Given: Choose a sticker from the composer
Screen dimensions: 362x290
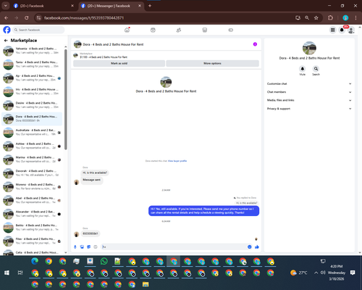Looking at the screenshot, I should click(x=88, y=246).
